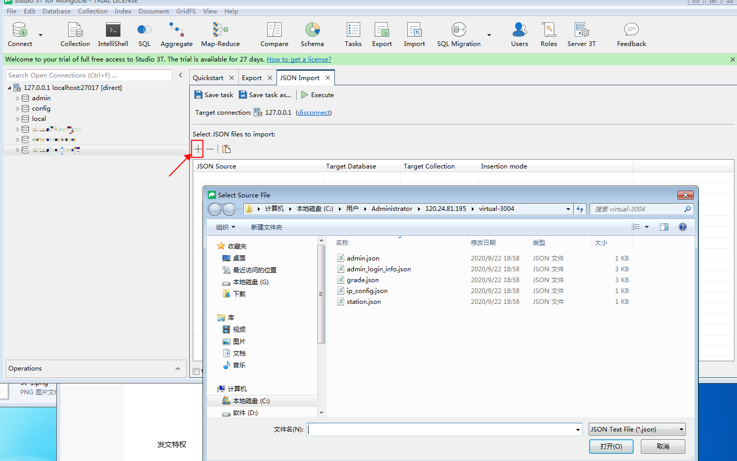Click 新建文件夹 new folder button

(x=267, y=227)
